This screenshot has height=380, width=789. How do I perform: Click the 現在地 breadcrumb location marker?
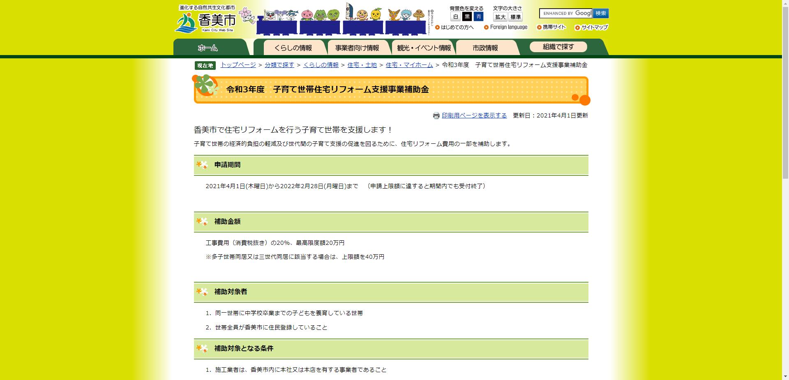205,65
